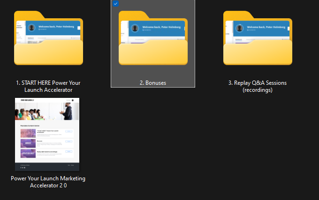Click the dark footer of the image thumbnail
The width and height of the screenshot is (319, 200).
pyautogui.click(x=47, y=167)
